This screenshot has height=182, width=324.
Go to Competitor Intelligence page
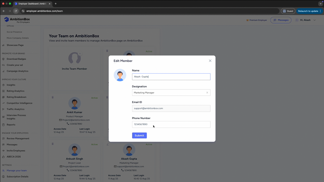tap(19, 103)
